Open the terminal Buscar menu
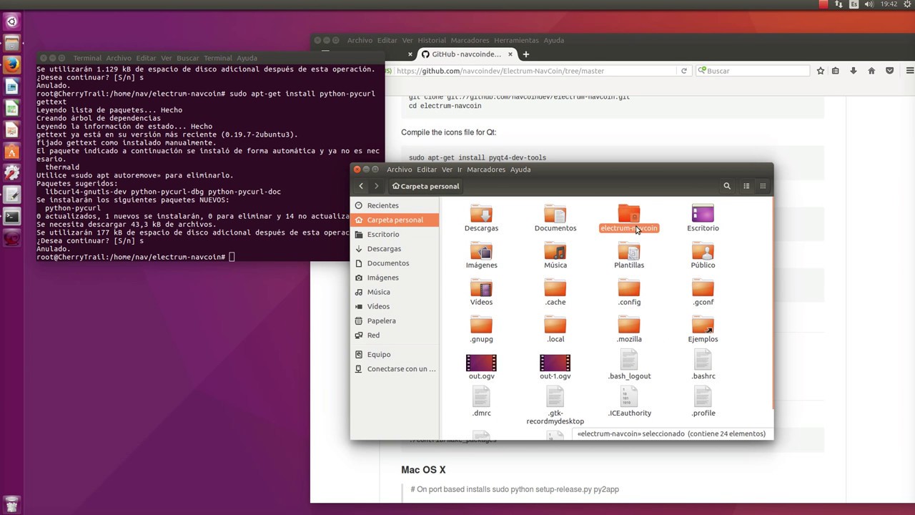Viewport: 915px width, 515px height. [188, 58]
